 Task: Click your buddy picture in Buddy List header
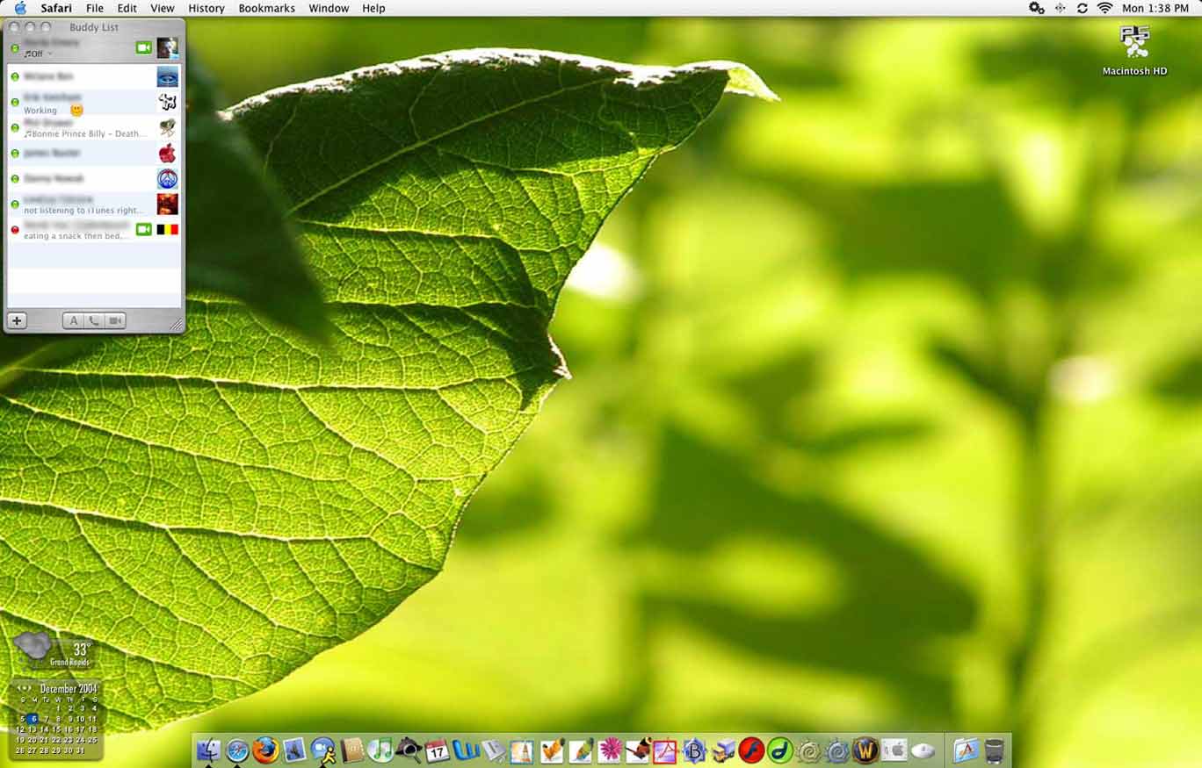[x=167, y=47]
